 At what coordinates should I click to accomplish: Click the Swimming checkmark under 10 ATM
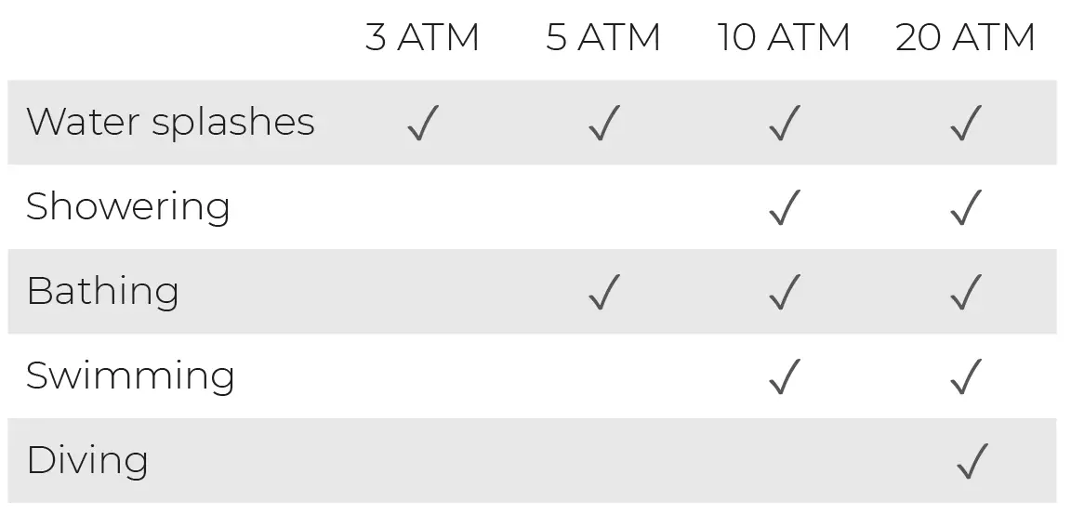(x=785, y=376)
